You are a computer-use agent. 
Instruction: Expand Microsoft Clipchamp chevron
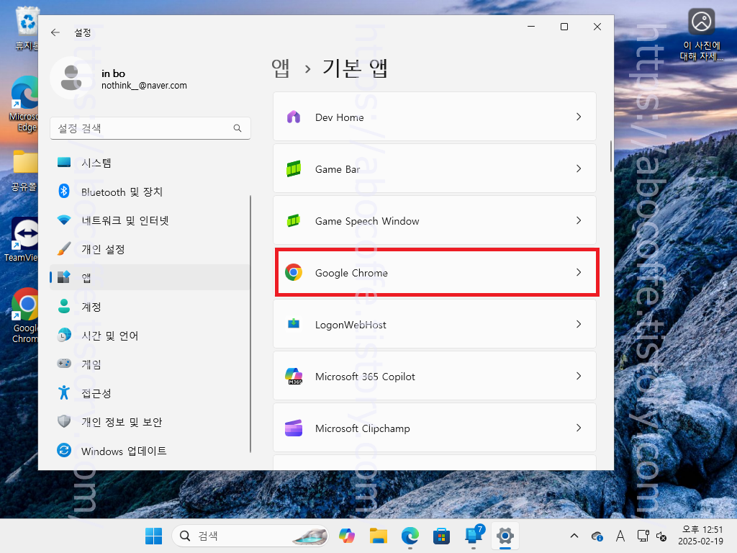pyautogui.click(x=579, y=428)
